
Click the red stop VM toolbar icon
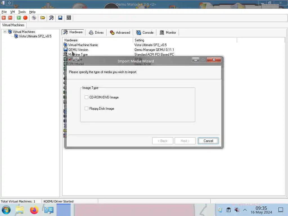point(25,18)
